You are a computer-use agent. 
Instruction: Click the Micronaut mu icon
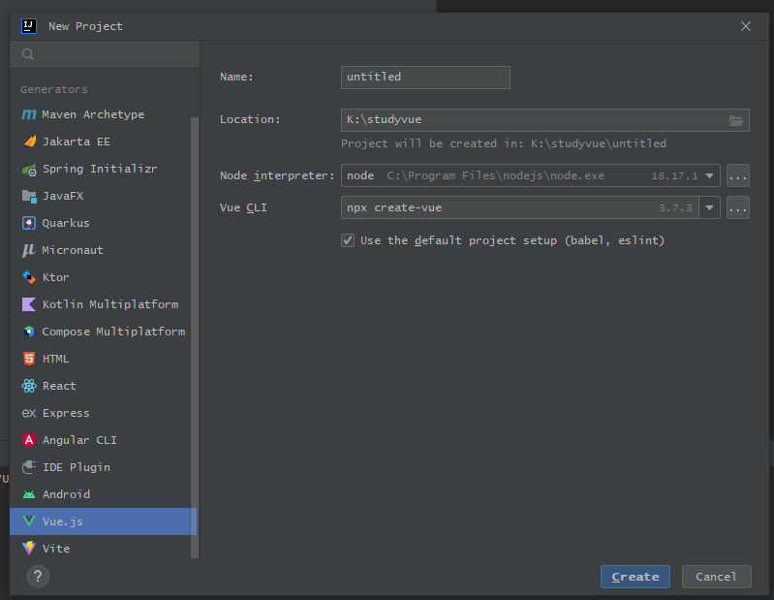point(29,250)
